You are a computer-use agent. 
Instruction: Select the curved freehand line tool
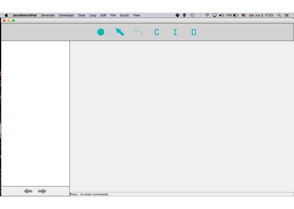138,32
